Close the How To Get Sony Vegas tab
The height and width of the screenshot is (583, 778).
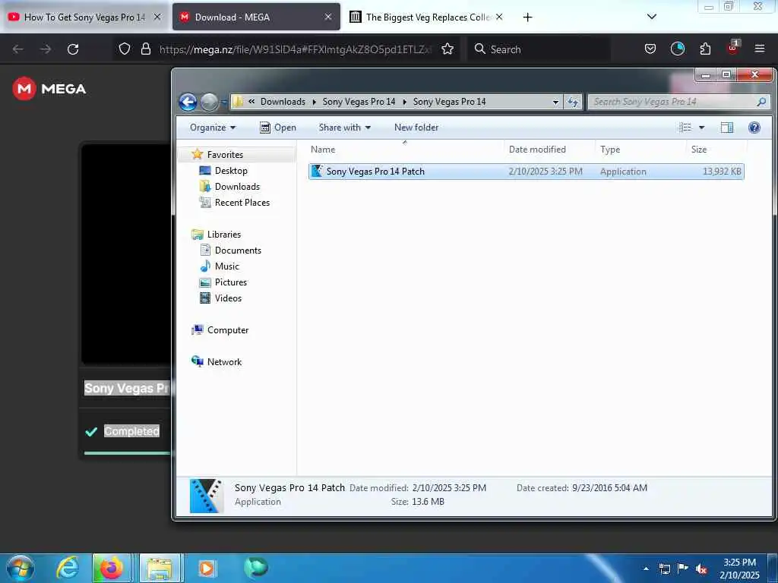pos(157,17)
